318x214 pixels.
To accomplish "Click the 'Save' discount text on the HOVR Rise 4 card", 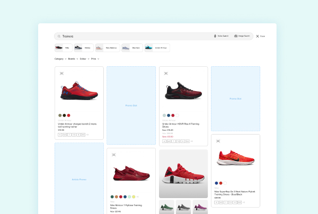I will (167, 137).
